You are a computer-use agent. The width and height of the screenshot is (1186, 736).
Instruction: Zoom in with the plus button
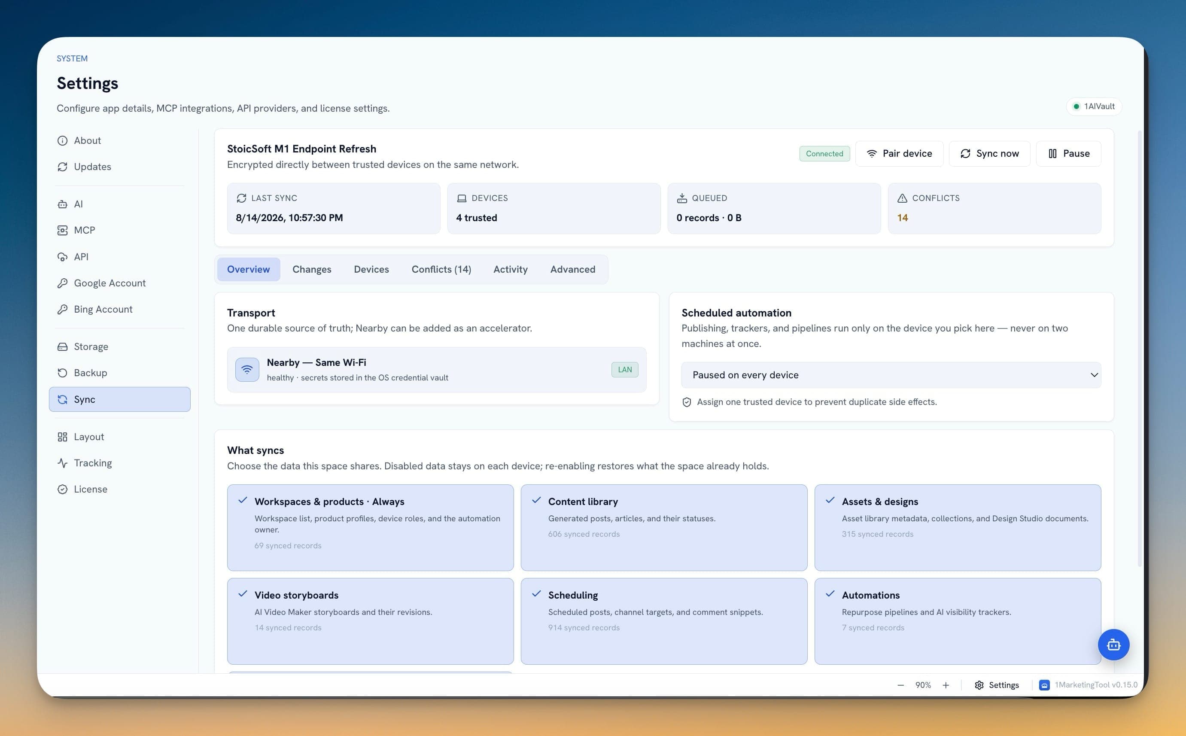coord(946,685)
